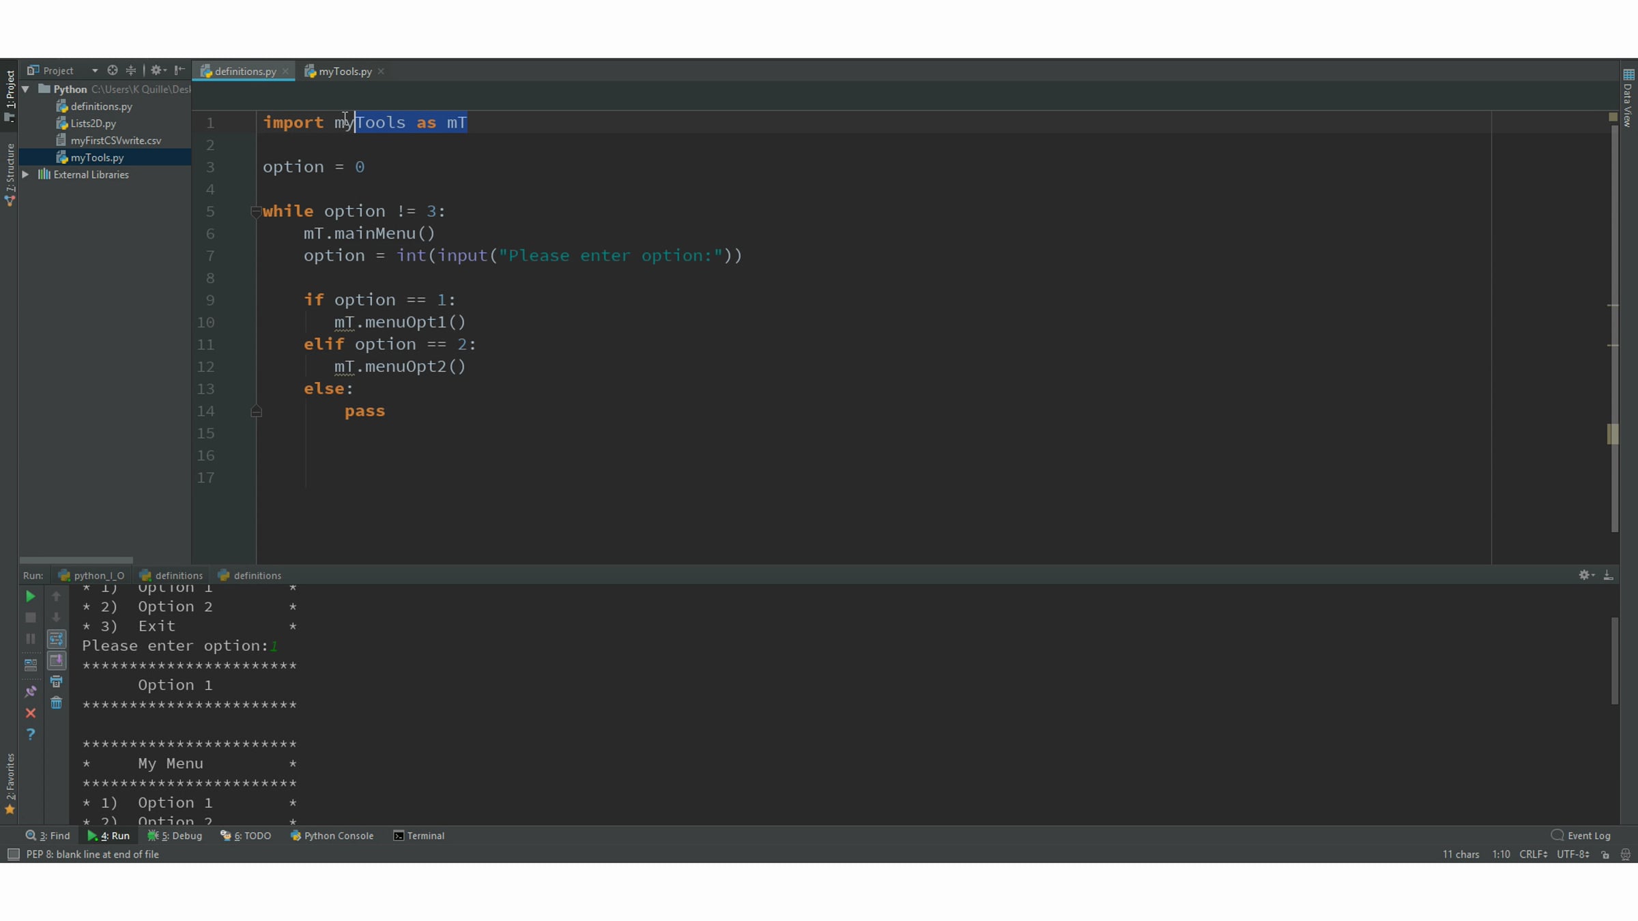Change the CRLF line separator setting

pos(1533,854)
